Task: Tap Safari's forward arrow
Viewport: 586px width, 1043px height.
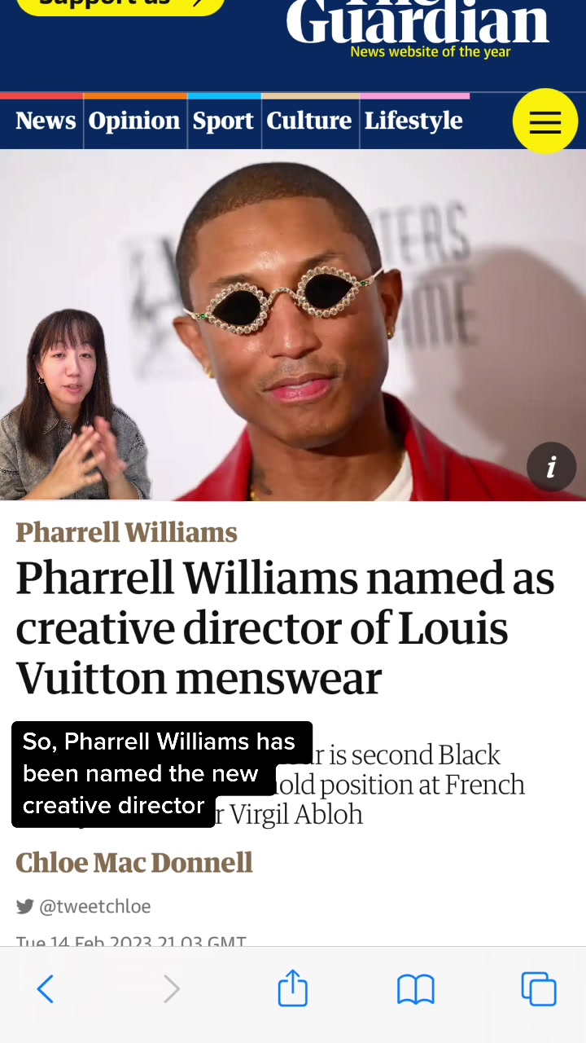Action: pyautogui.click(x=171, y=989)
